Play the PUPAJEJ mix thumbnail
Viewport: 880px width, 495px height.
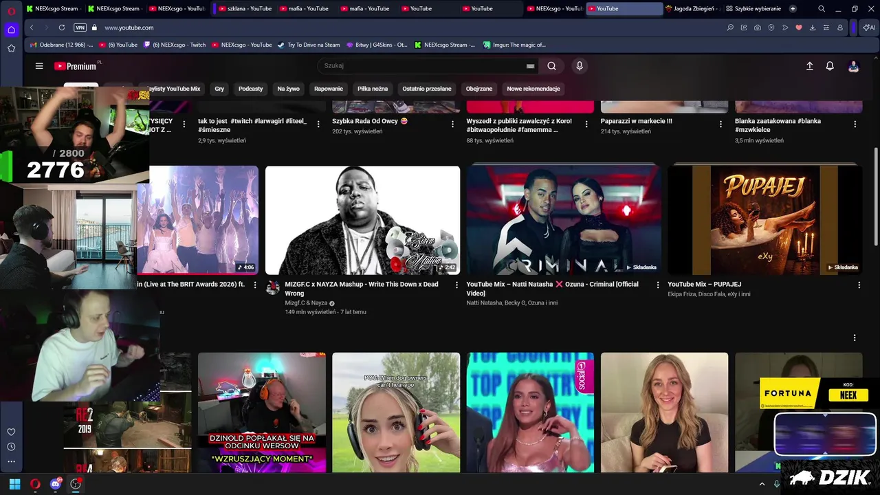[764, 220]
